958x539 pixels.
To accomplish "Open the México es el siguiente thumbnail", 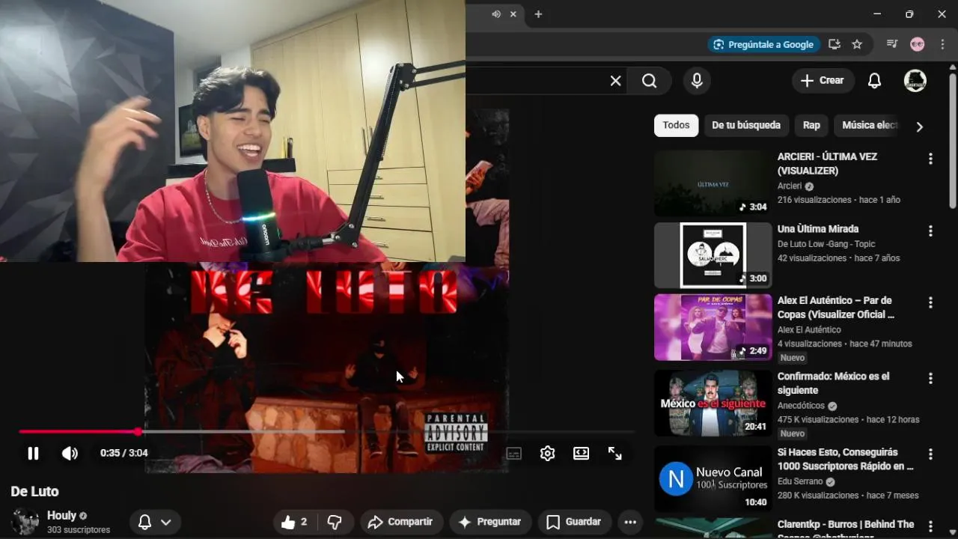I will [x=713, y=403].
